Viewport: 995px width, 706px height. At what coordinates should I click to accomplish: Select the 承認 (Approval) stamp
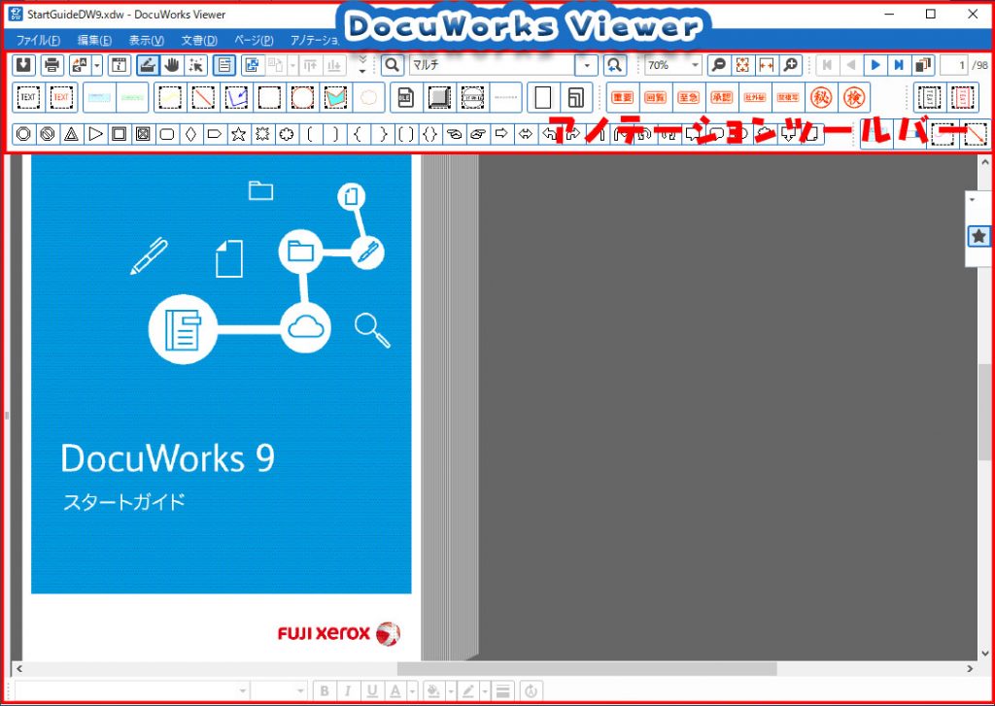click(722, 96)
